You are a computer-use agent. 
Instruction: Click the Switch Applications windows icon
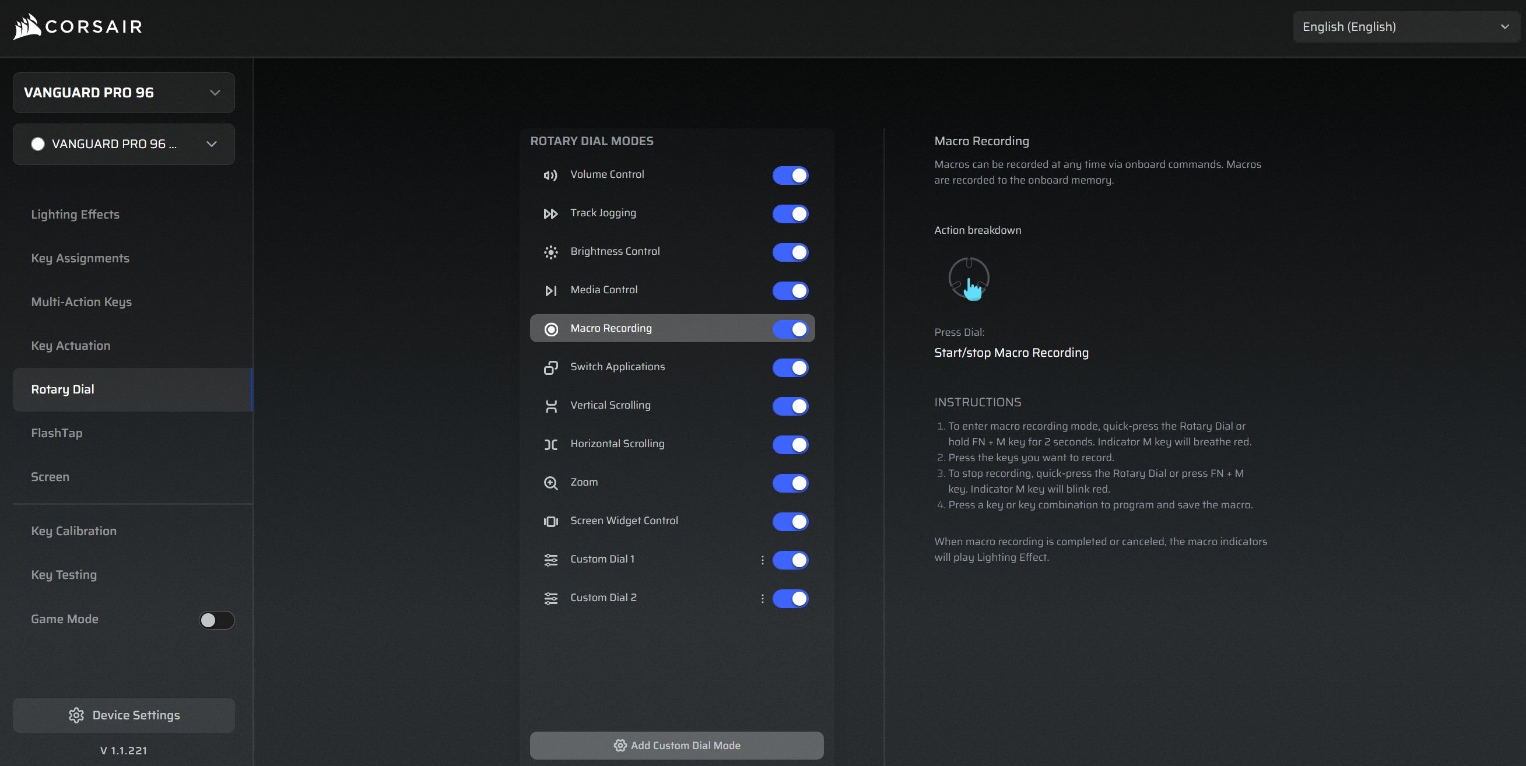pos(550,368)
